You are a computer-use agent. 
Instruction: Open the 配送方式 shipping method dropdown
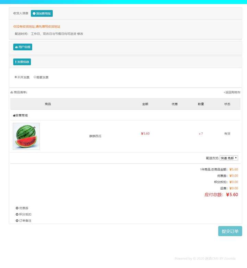coord(228,158)
